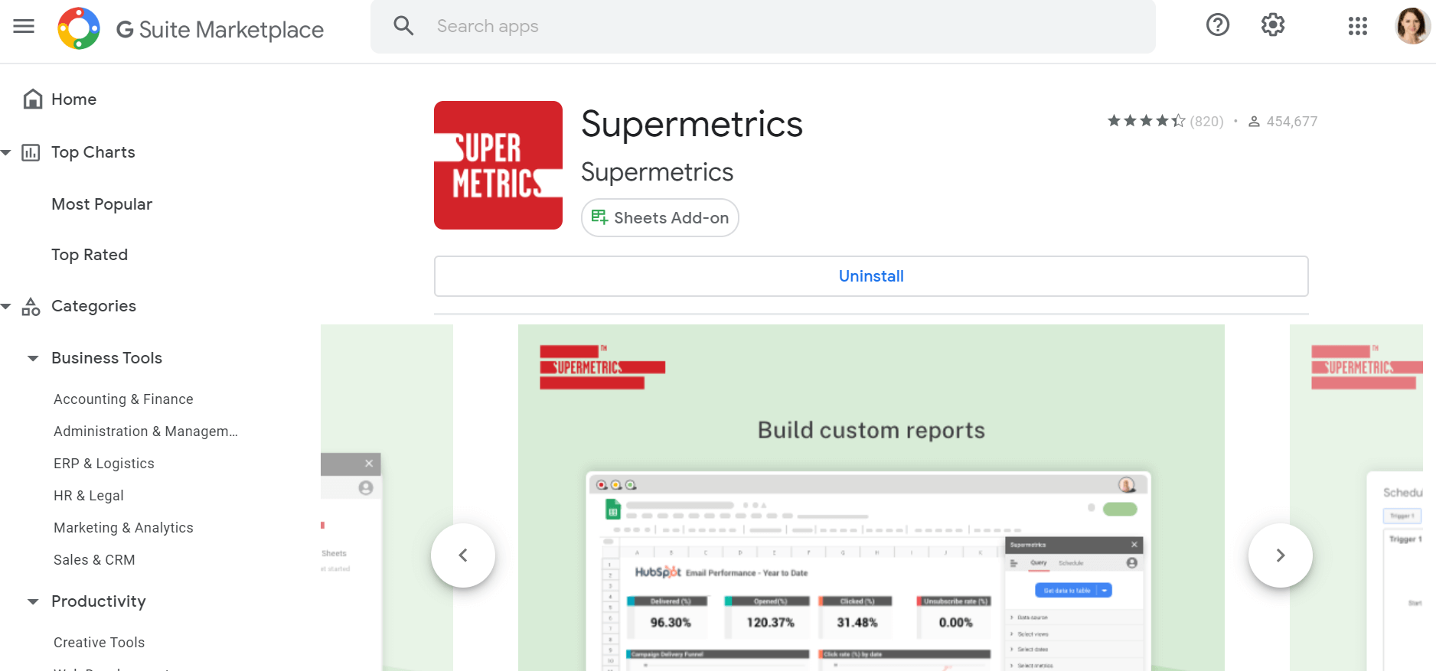Collapse the Top Charts section
1436x671 pixels.
point(7,152)
